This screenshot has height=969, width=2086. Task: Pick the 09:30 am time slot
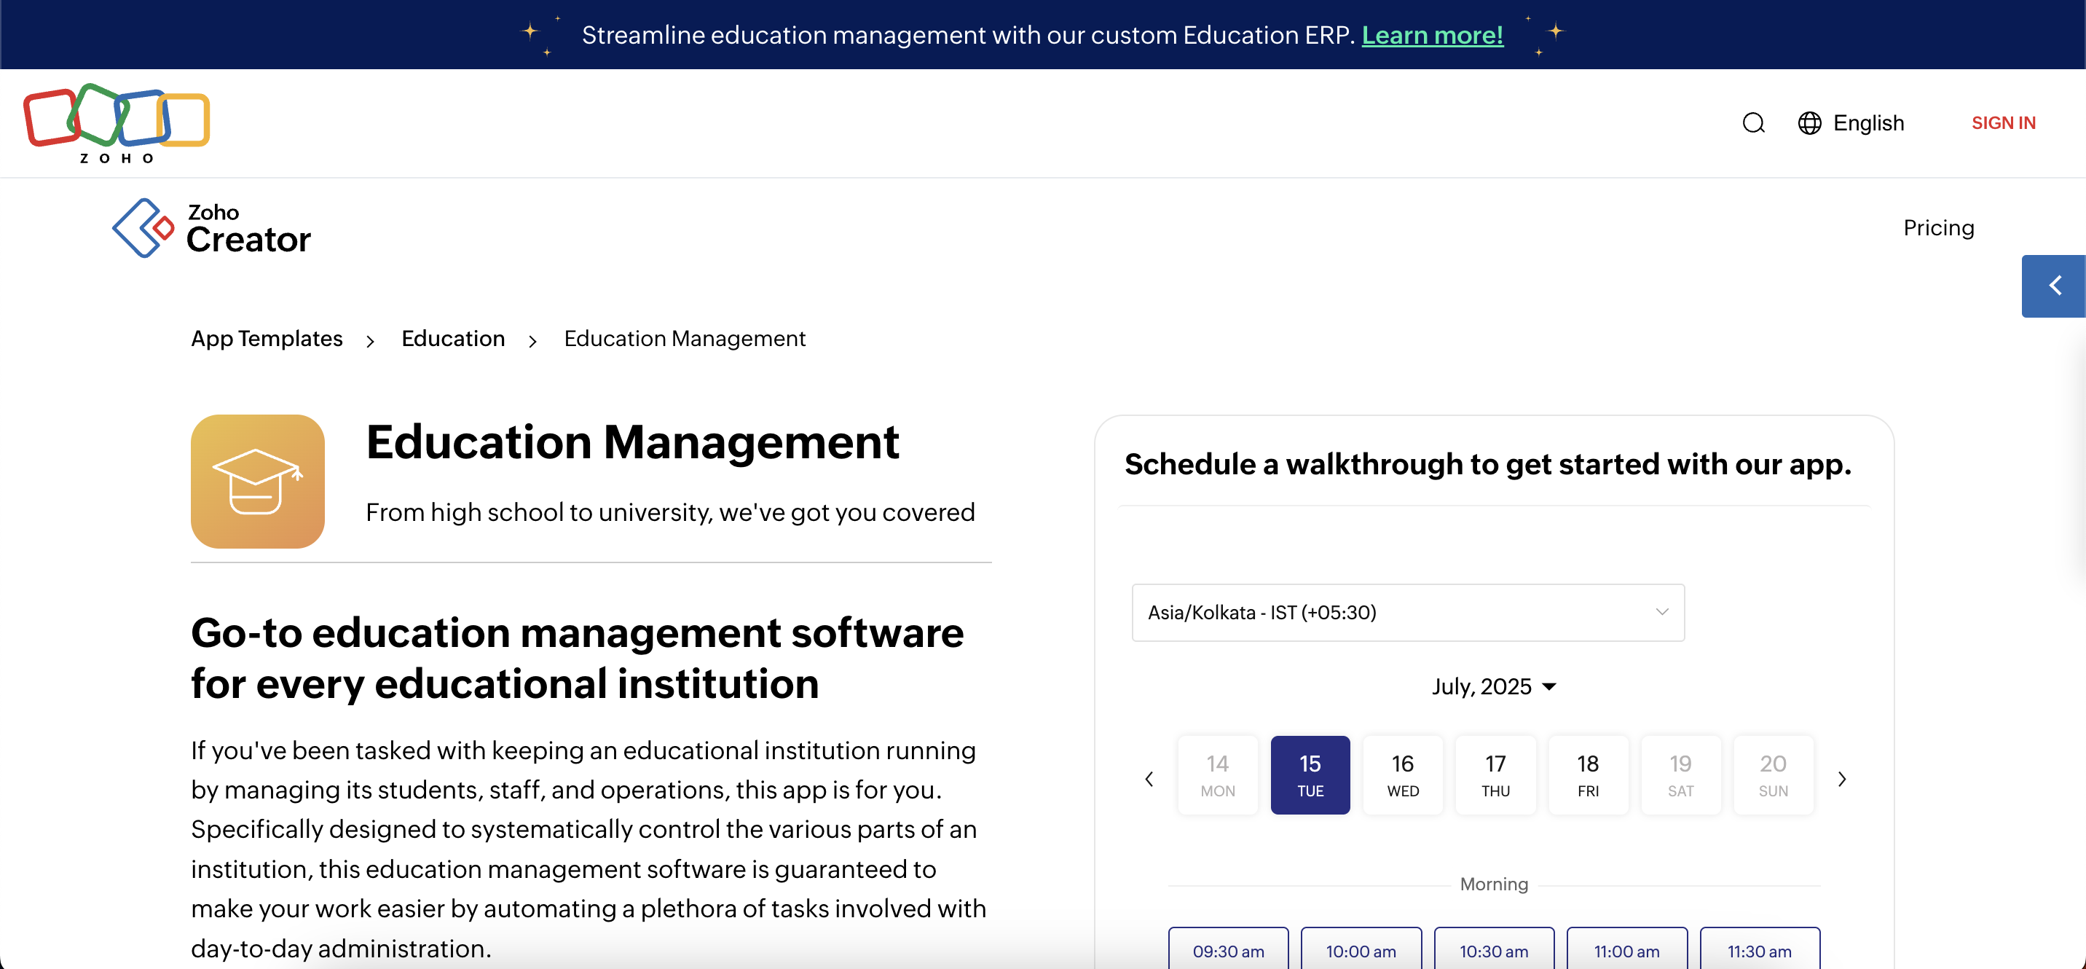coord(1227,949)
